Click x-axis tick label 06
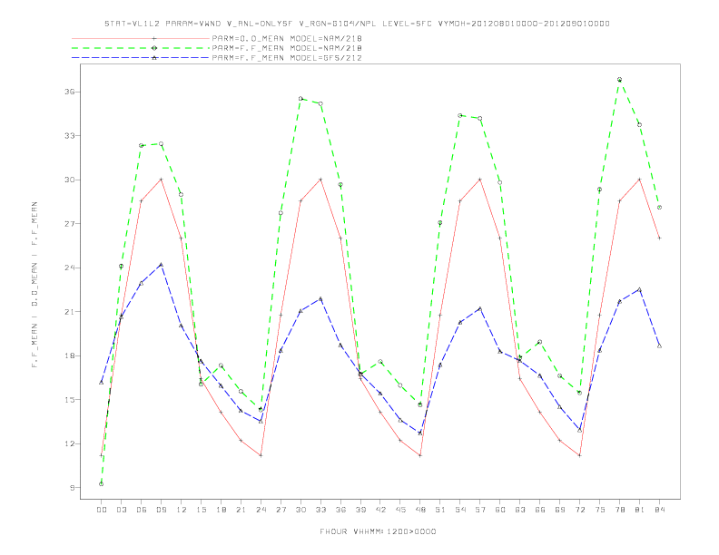Image resolution: width=719 pixels, height=555 pixels. pos(142,510)
